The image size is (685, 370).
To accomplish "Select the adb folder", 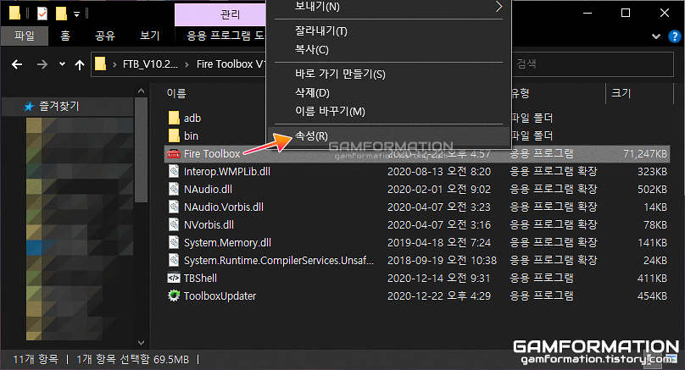I will tap(192, 119).
